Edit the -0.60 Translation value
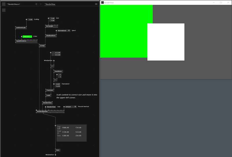The image size is (232, 157). click(58, 84)
